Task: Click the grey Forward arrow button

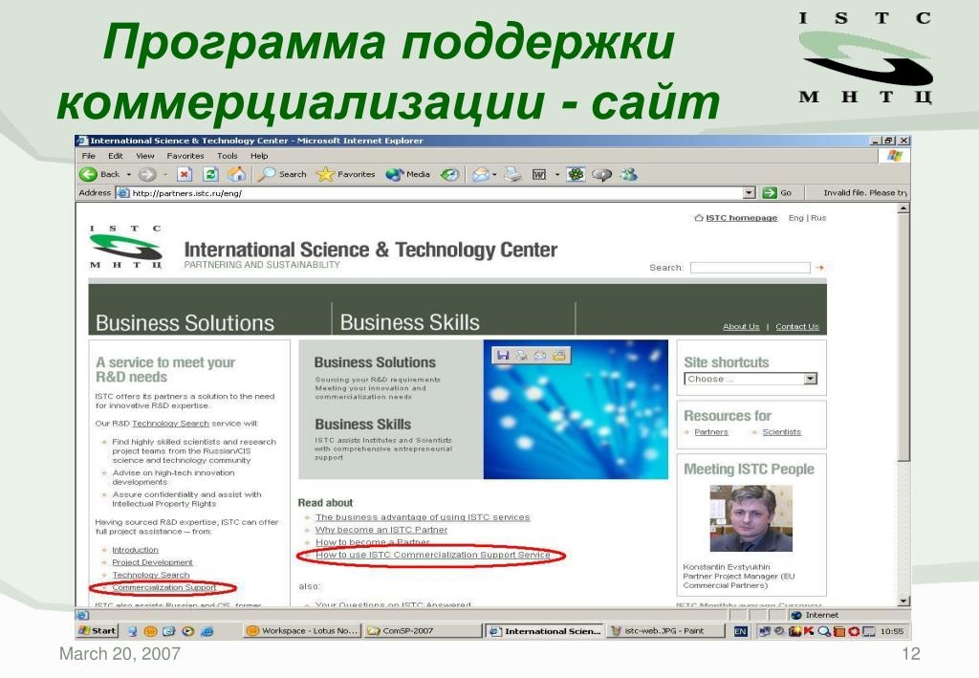Action: [x=147, y=174]
